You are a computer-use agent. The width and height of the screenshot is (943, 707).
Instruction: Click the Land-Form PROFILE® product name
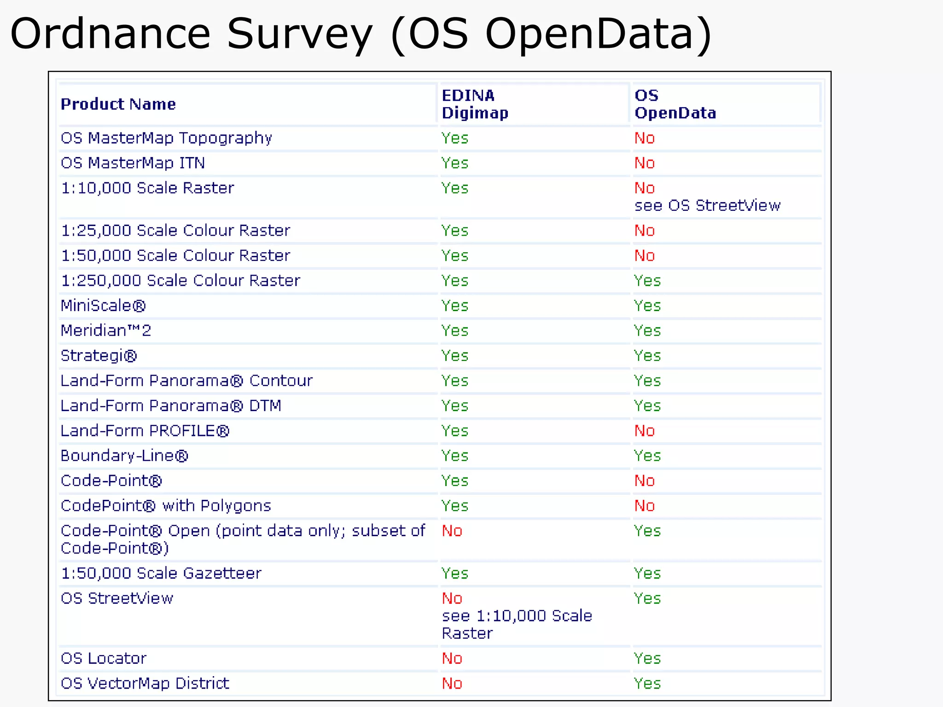pos(145,430)
